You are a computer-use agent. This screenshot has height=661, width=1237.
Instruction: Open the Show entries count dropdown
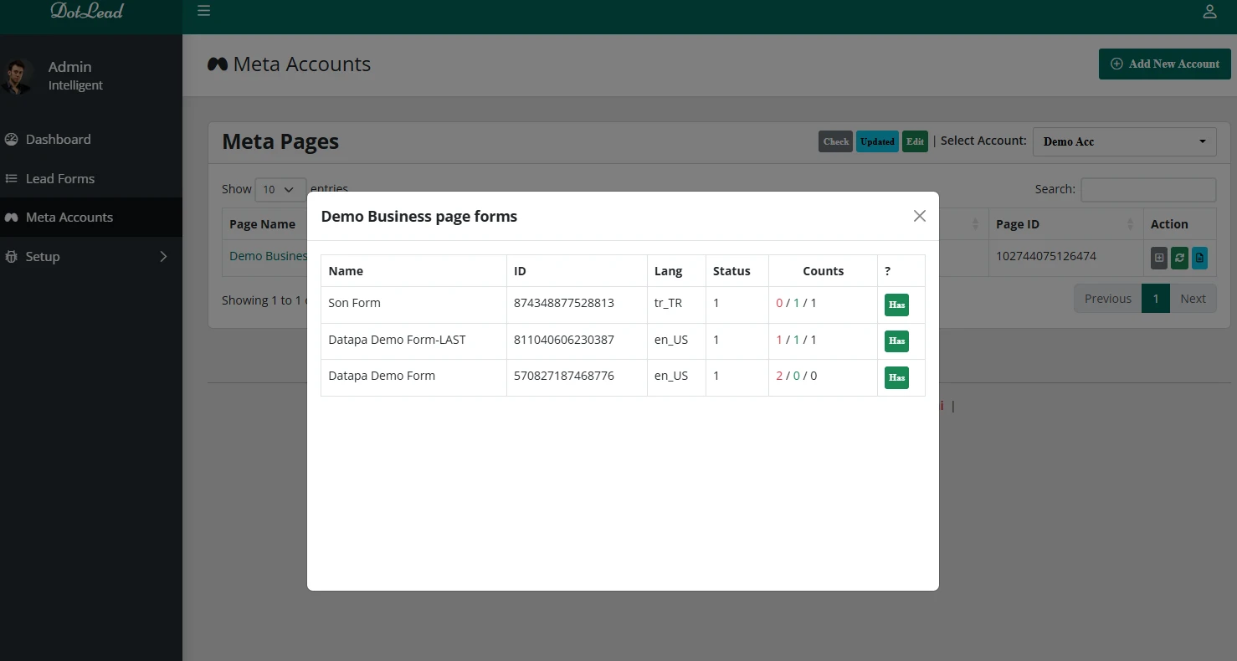click(x=280, y=190)
